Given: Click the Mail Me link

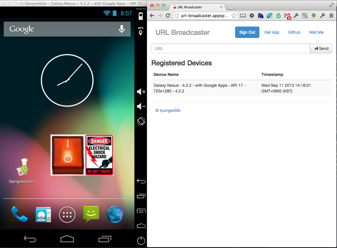Looking at the screenshot, I should point(316,32).
